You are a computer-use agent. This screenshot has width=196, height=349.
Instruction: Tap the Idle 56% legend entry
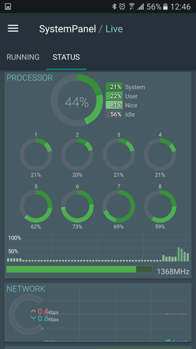point(120,114)
